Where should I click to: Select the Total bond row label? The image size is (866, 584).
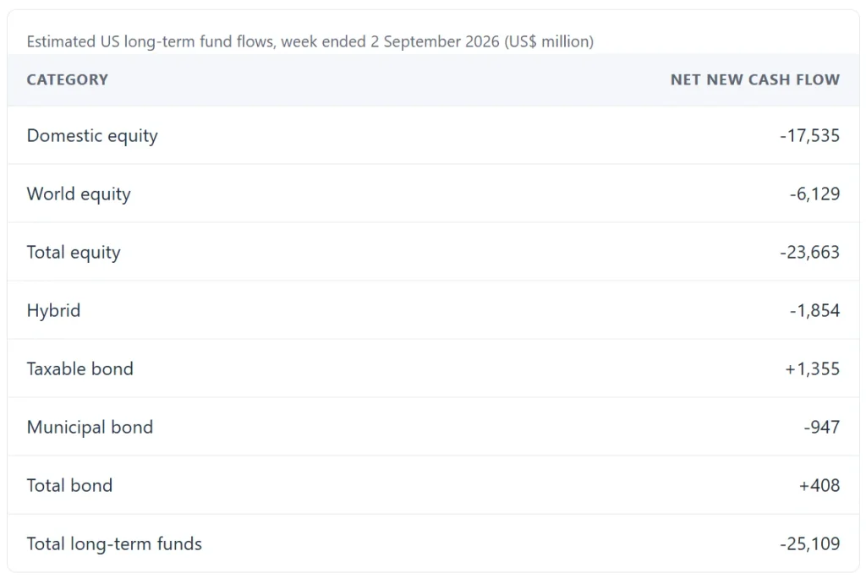point(69,485)
